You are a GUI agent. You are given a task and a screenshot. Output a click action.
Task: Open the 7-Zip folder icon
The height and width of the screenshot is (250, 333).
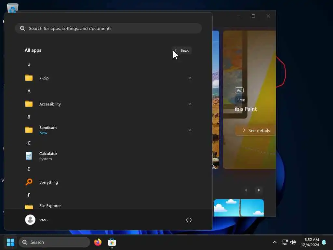29,78
